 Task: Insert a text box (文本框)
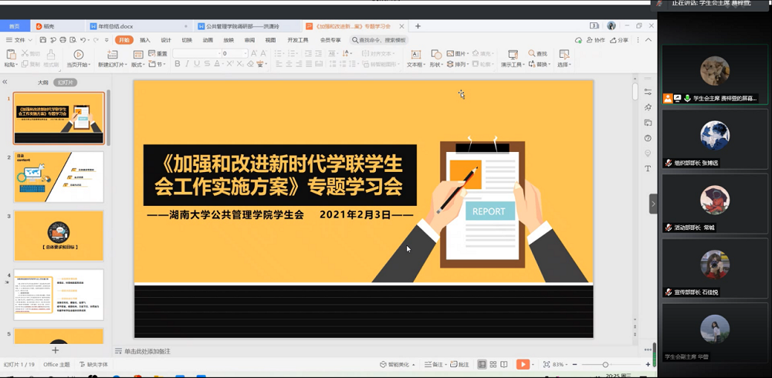click(415, 55)
